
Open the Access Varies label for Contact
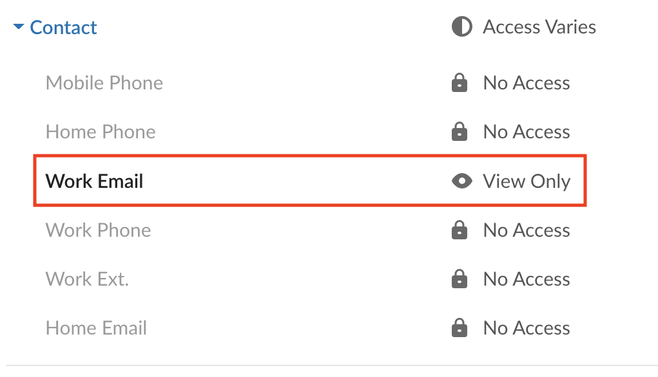(539, 27)
